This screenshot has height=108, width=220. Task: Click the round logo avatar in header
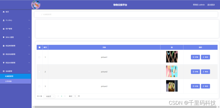point(36,5)
